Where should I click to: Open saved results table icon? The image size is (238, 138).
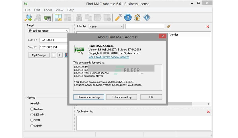[x=58, y=17]
